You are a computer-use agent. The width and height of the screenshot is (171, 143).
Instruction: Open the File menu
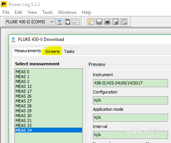6,12
